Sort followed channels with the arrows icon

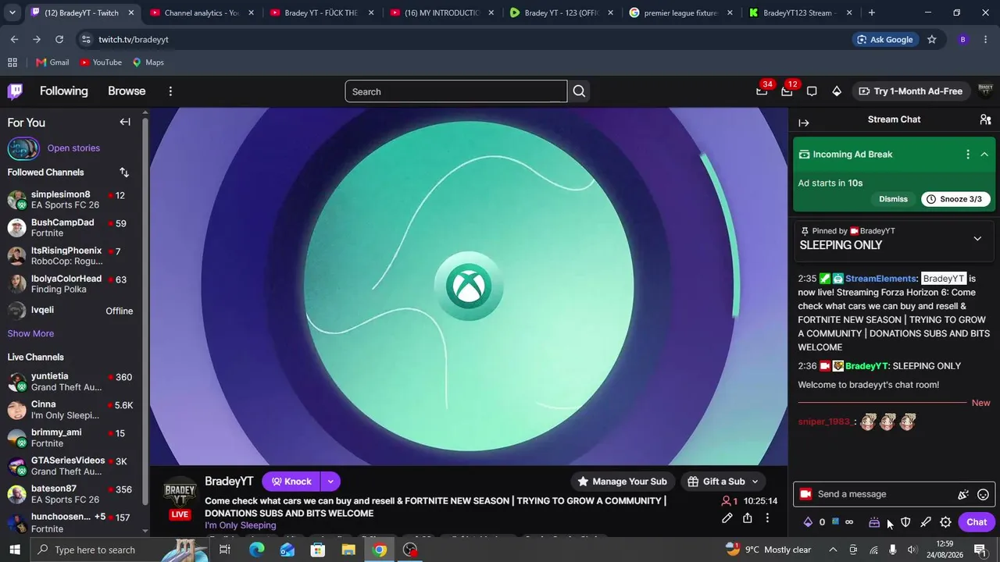coord(124,172)
